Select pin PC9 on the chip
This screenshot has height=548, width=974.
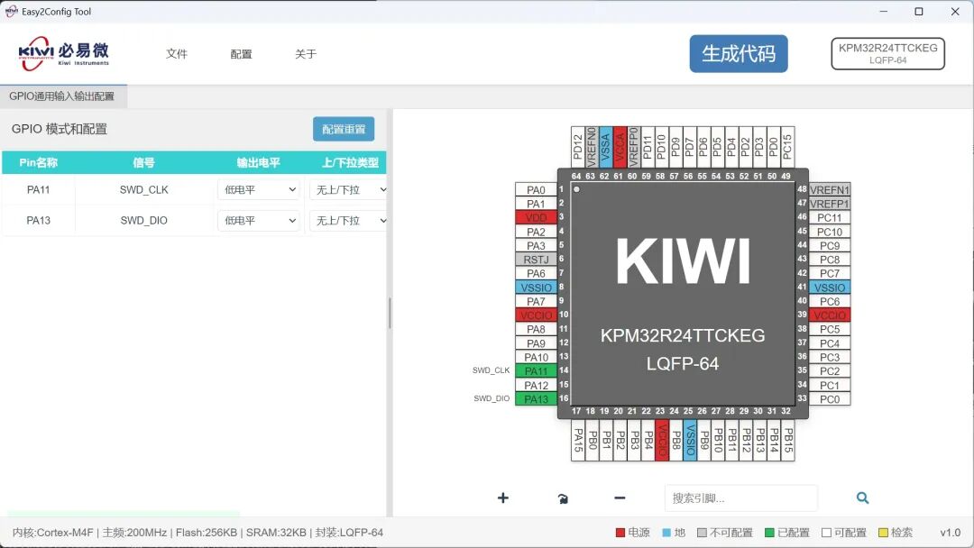pyautogui.click(x=830, y=246)
